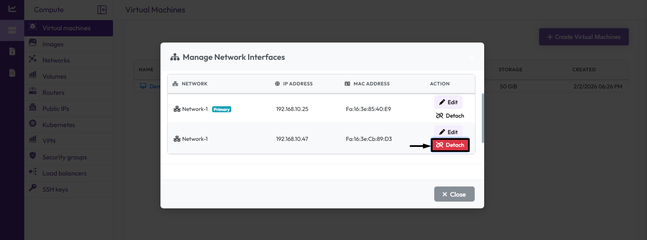
Task: Click the Routers icon in sidebar
Action: tap(33, 91)
